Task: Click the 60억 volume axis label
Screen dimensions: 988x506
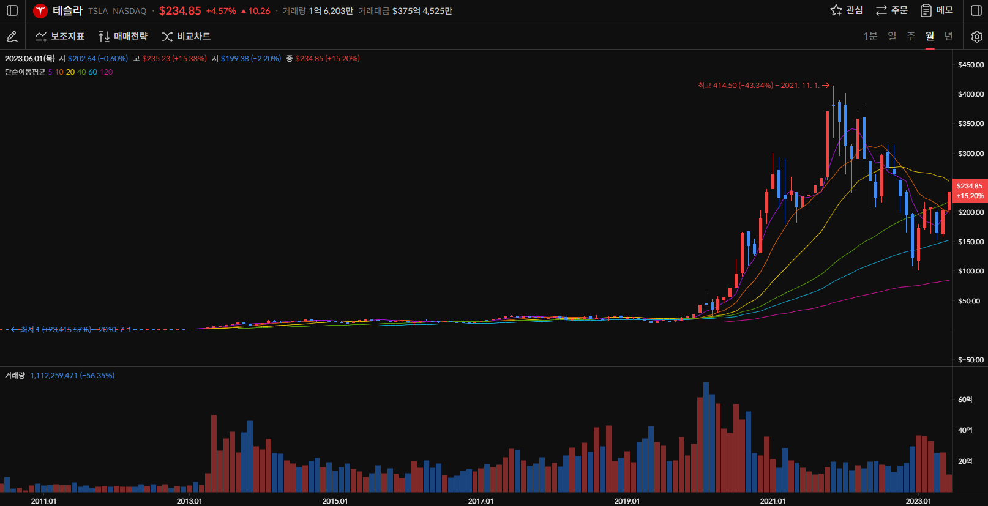Action: [965, 400]
